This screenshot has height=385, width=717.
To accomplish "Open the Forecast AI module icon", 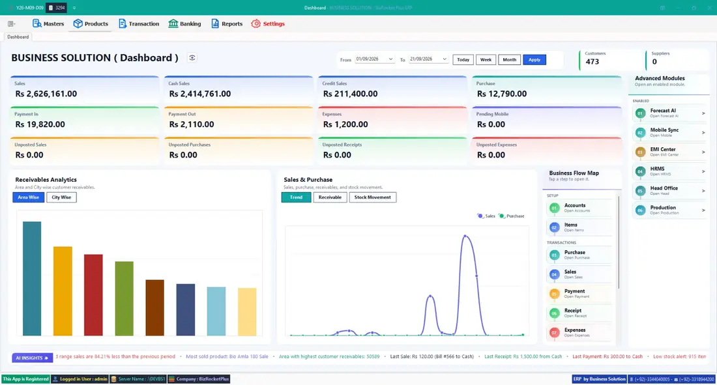I will tap(640, 113).
